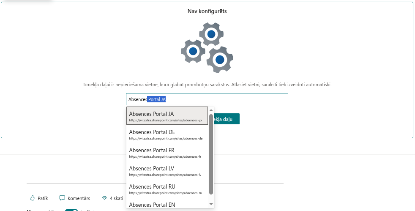This screenshot has height=211, width=415.
Task: Click the 'Nav konfigurēts' heading
Action: click(207, 11)
